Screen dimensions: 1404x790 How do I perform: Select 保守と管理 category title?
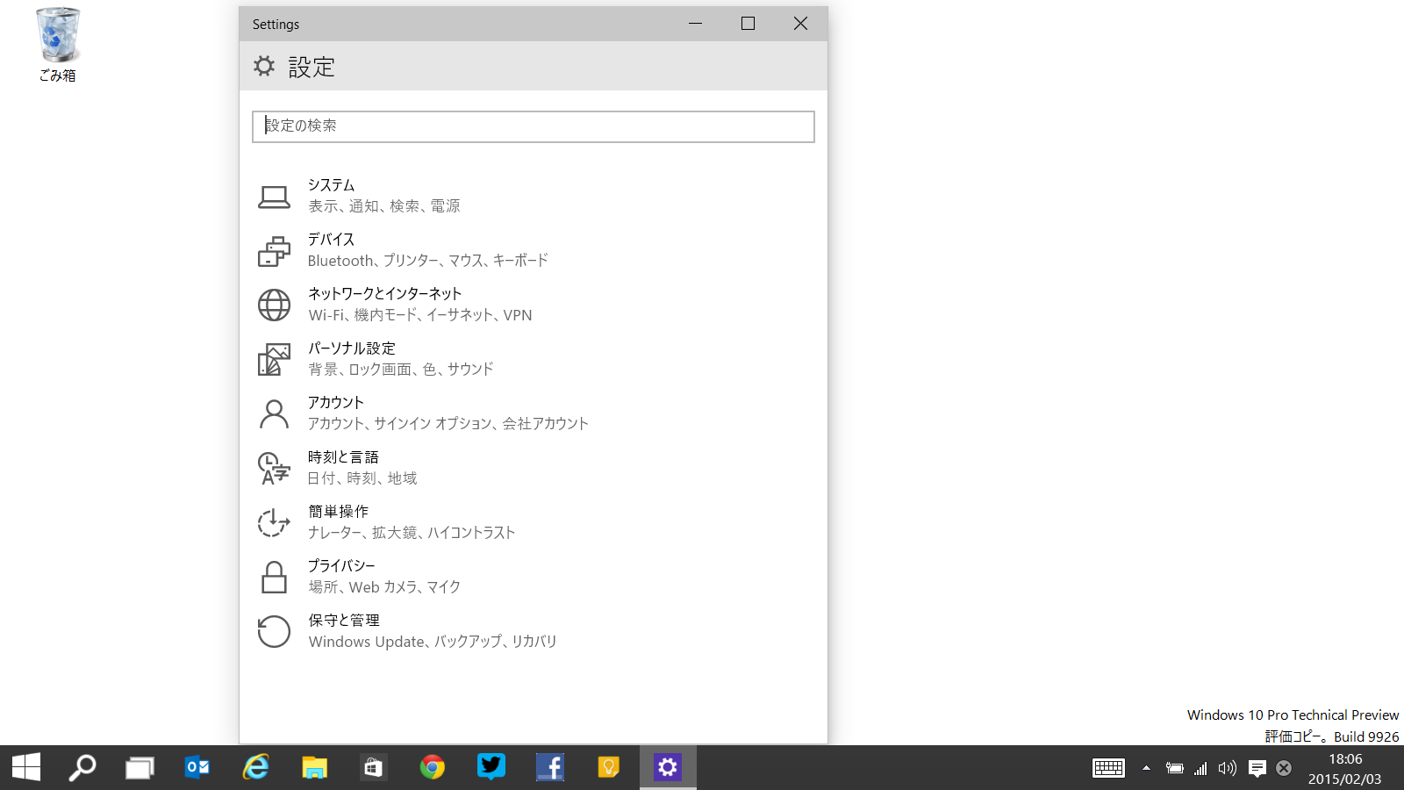pos(344,621)
